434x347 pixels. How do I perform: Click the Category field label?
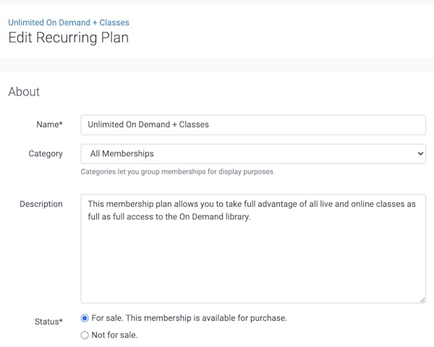pyautogui.click(x=45, y=153)
